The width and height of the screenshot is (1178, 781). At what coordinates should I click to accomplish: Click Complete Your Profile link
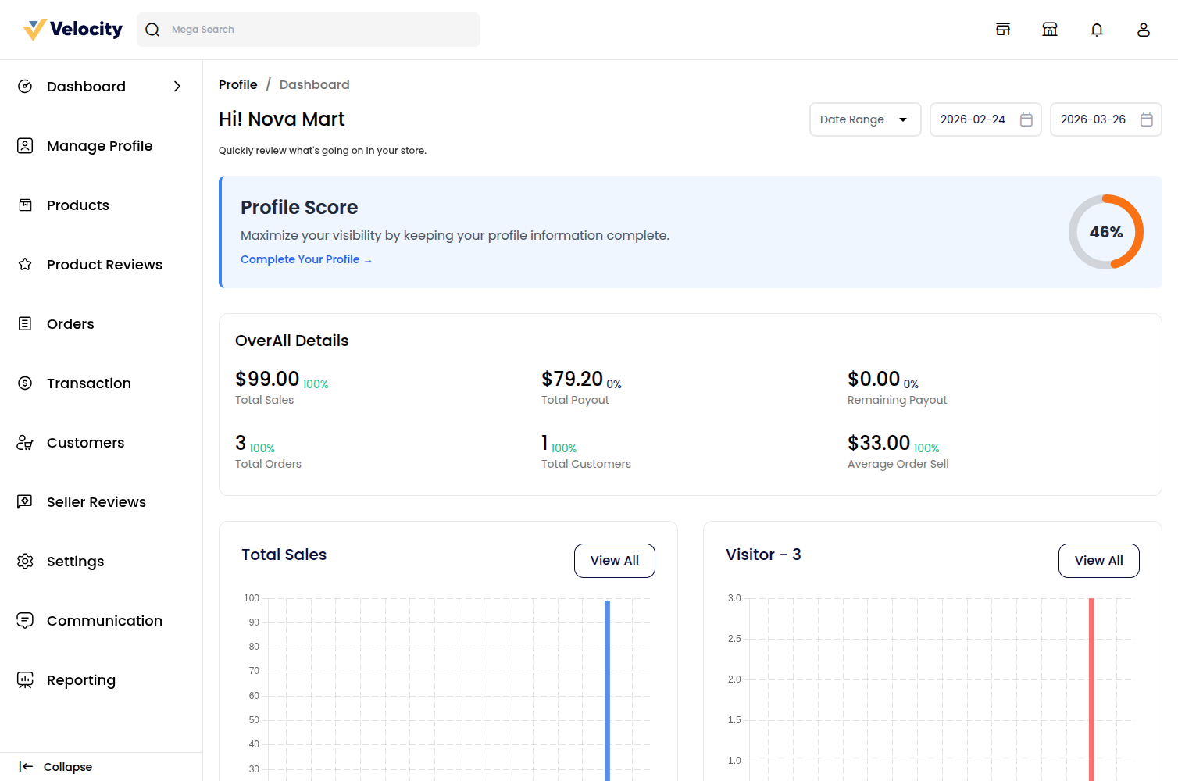coord(306,259)
